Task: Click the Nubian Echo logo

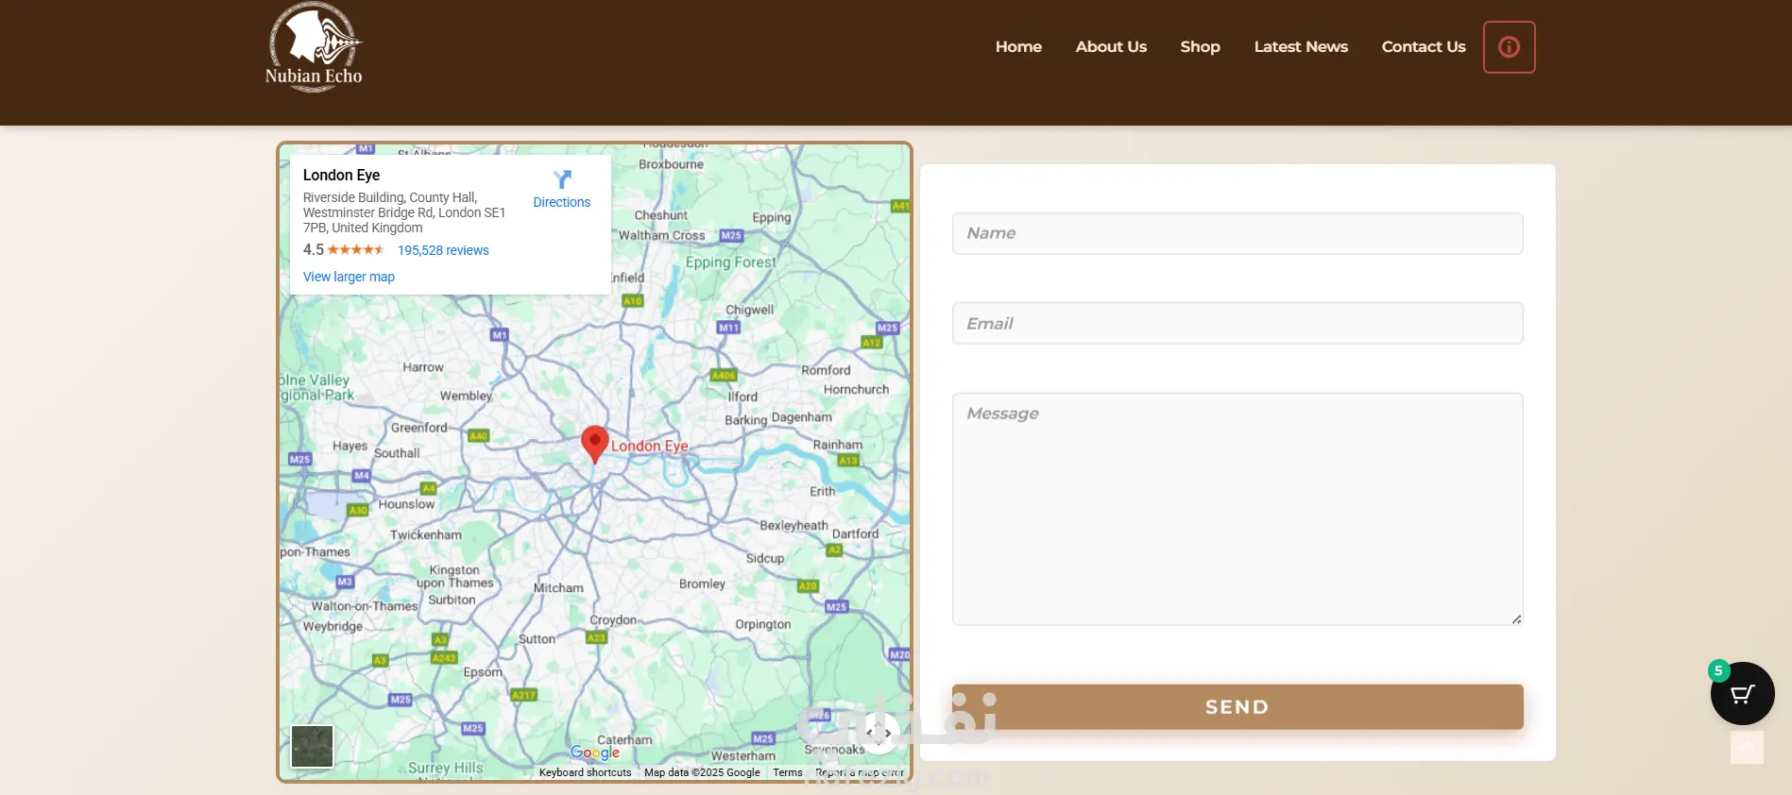Action: click(314, 47)
